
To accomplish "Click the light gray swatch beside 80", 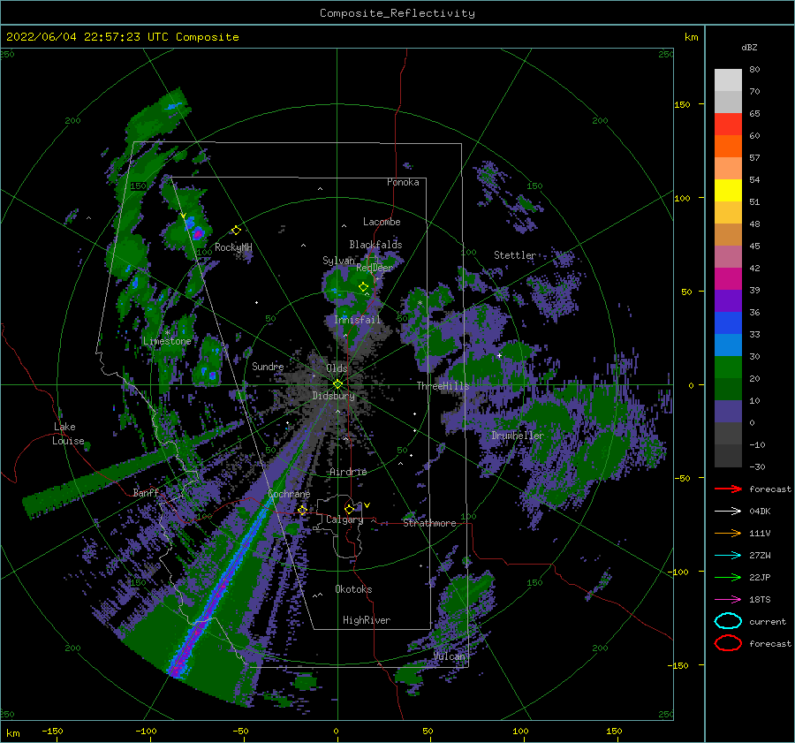I will pos(728,80).
